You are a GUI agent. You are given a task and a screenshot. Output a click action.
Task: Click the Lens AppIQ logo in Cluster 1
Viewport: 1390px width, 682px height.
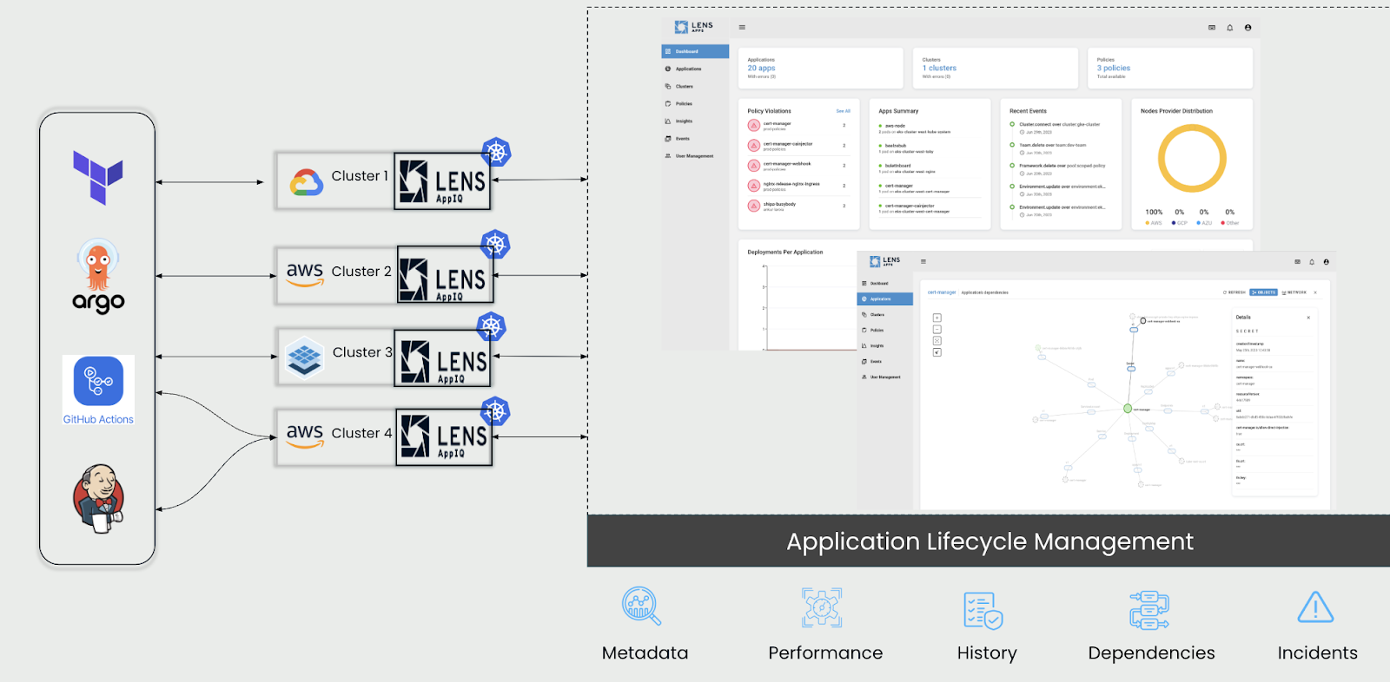442,181
